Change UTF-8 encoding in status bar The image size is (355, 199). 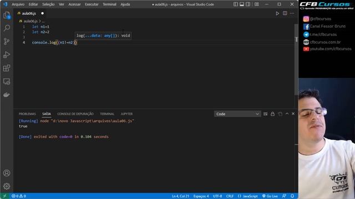[x=217, y=196]
